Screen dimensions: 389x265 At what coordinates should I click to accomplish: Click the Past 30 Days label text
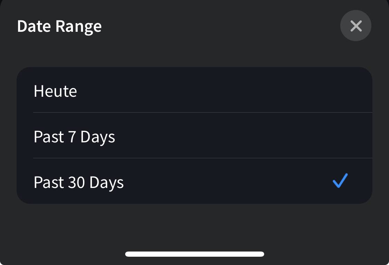pyautogui.click(x=78, y=182)
